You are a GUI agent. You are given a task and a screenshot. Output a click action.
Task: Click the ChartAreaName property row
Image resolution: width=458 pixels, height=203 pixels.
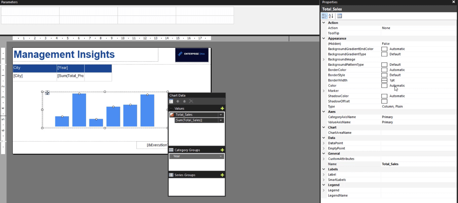pyautogui.click(x=389, y=133)
